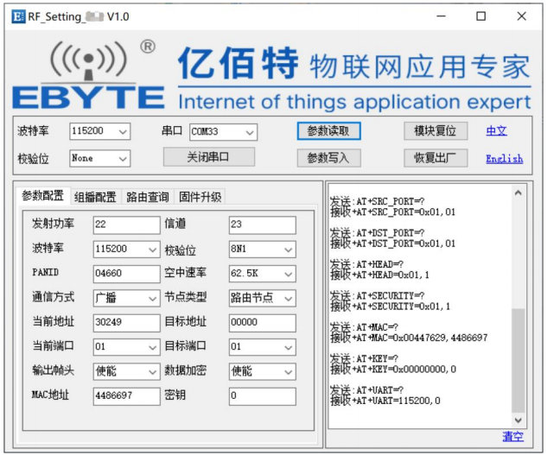Click the 发射功率 input field
The width and height of the screenshot is (547, 455).
tap(126, 224)
